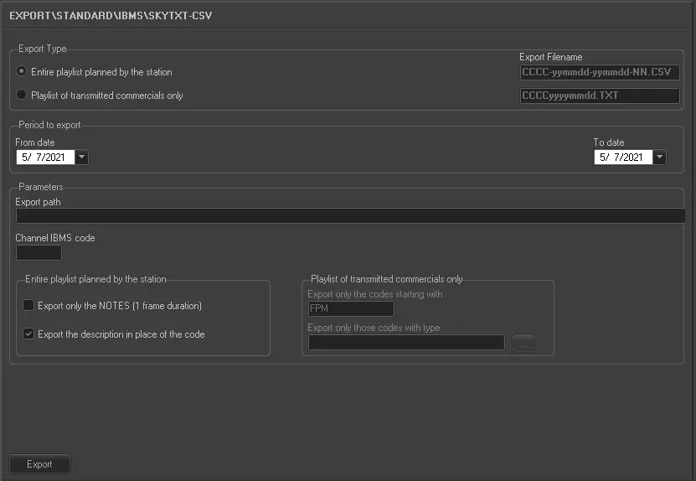This screenshot has height=481, width=696.
Task: Select the year 2021 in To date
Action: pos(632,157)
